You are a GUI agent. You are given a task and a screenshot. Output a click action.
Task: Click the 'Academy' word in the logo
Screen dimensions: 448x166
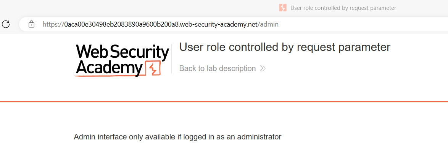click(110, 68)
